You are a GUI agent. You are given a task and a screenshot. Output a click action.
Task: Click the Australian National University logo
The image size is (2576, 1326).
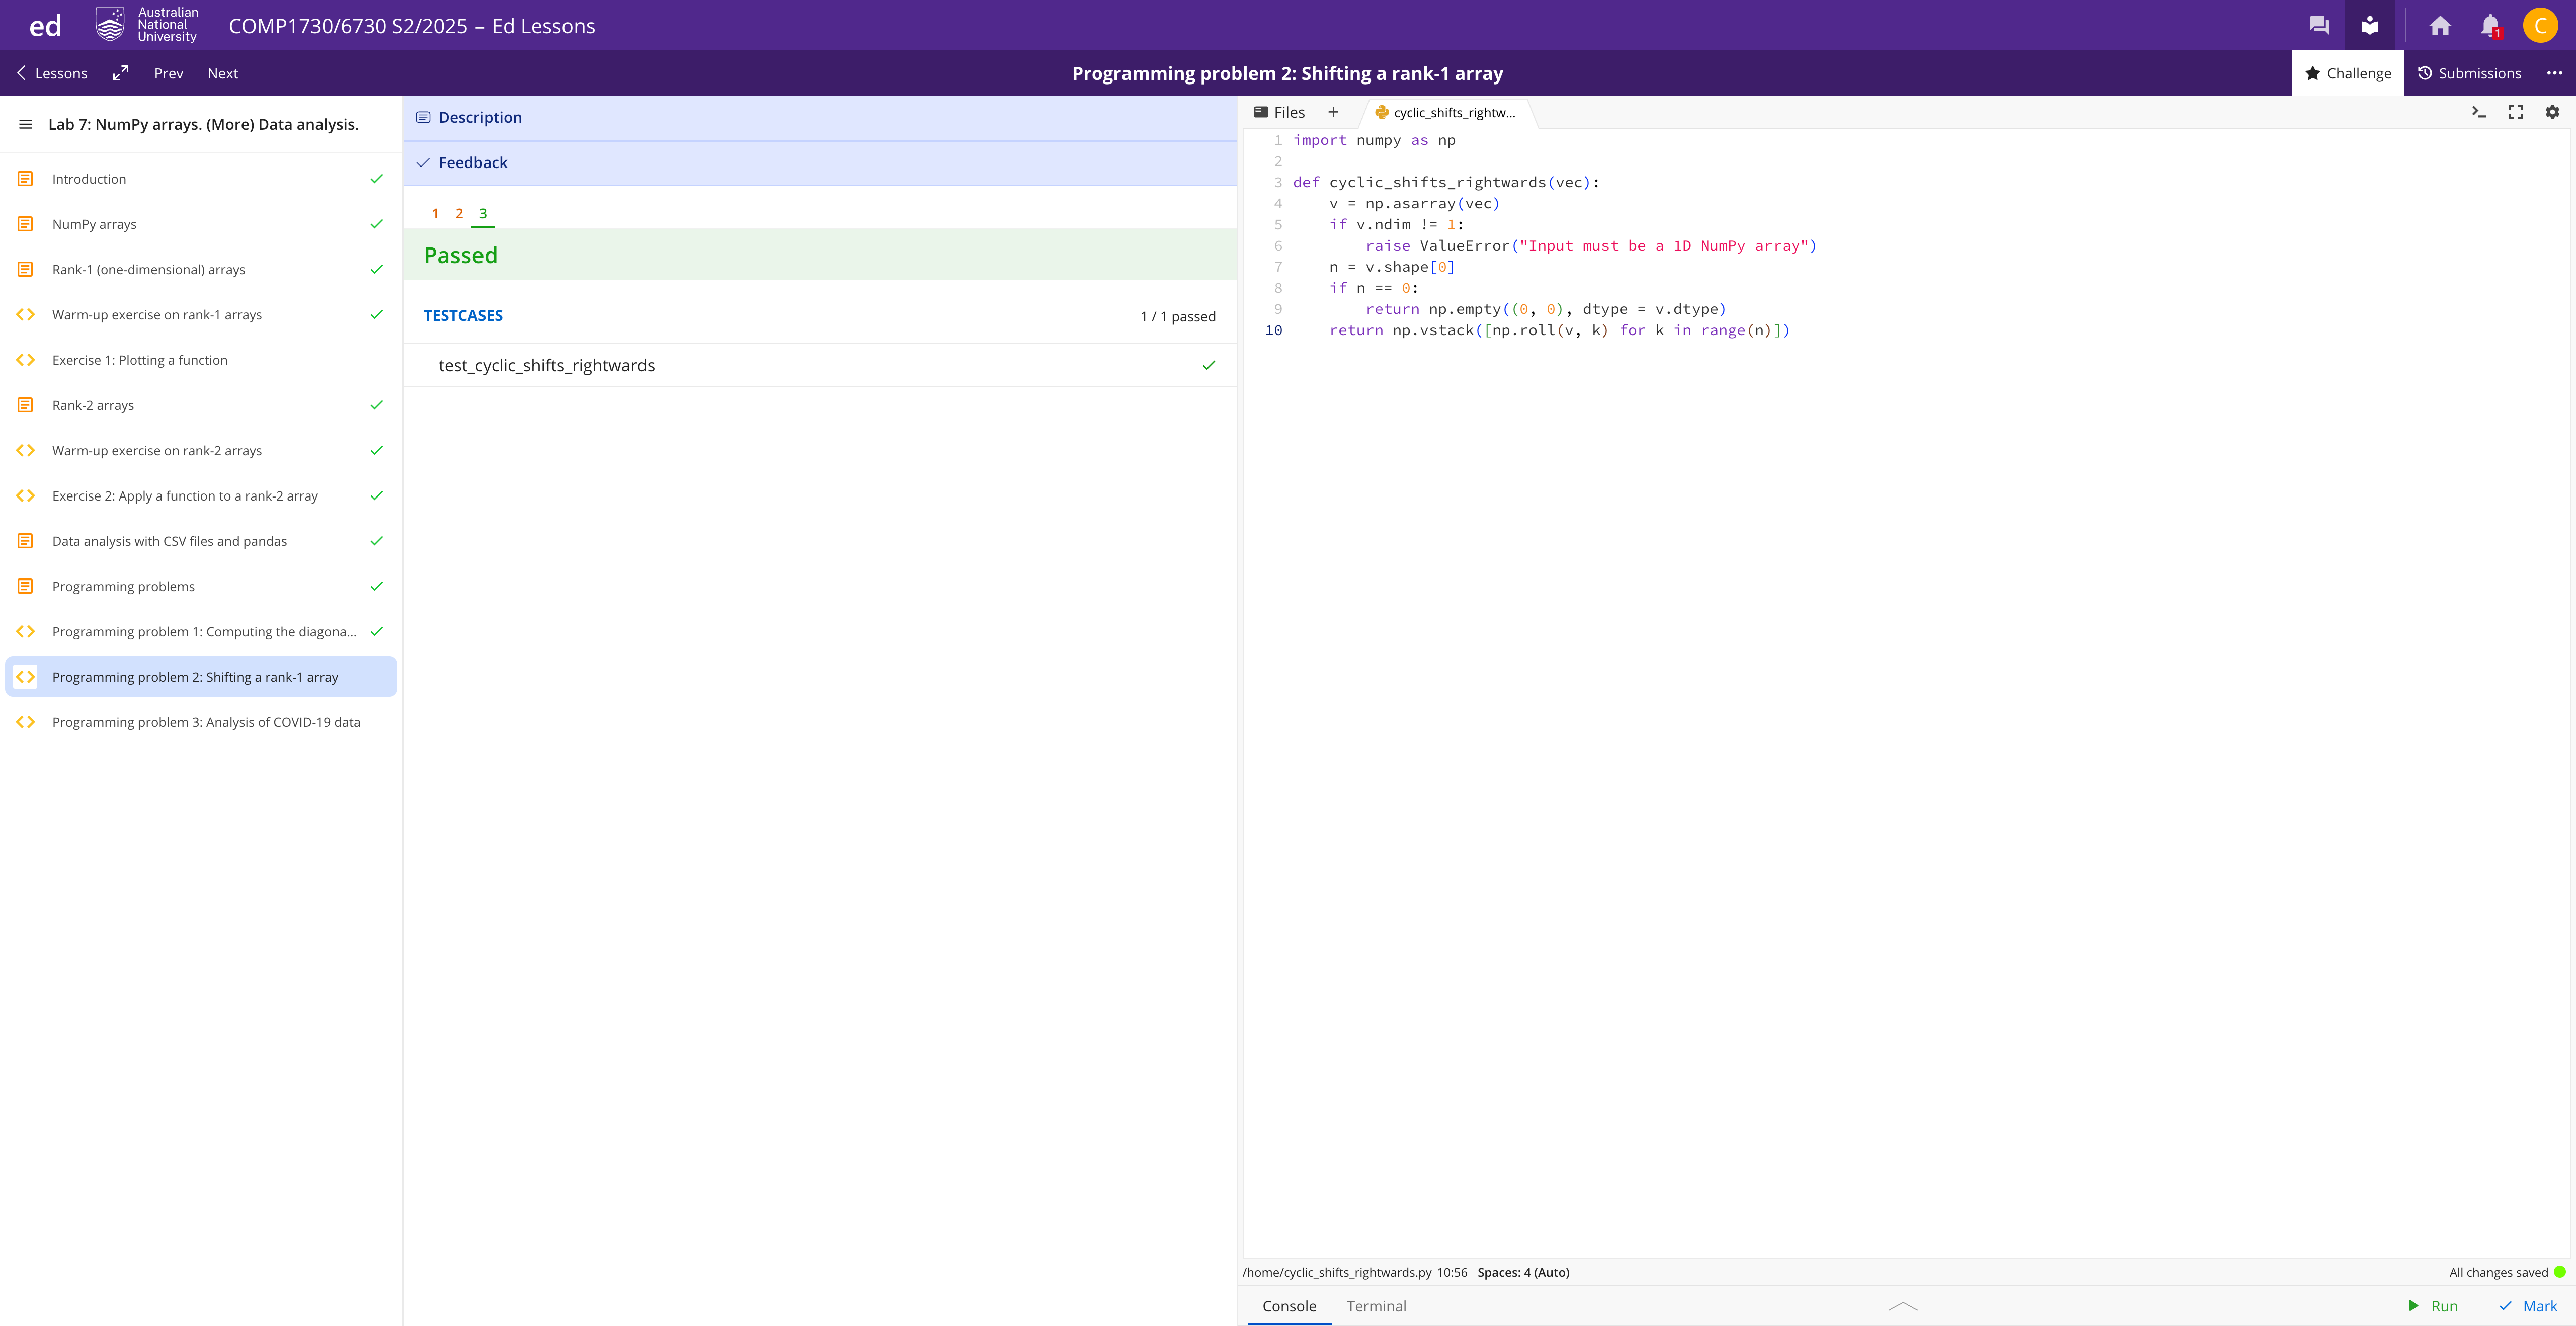click(147, 25)
